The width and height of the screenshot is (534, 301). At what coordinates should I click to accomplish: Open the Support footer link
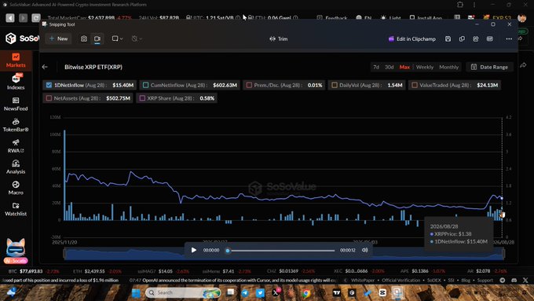[485, 281]
